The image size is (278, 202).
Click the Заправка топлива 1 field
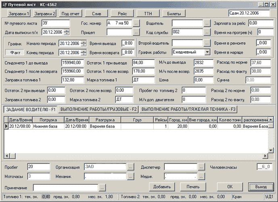pyautogui.click(x=73, y=80)
